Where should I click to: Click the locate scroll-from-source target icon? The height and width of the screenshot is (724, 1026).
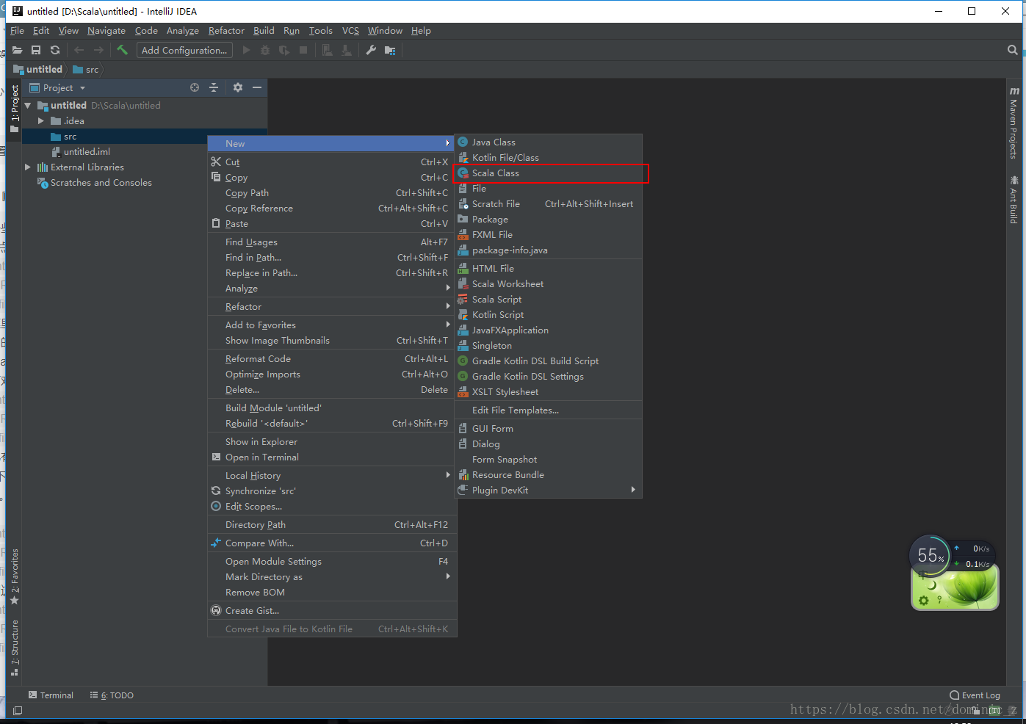pyautogui.click(x=195, y=87)
